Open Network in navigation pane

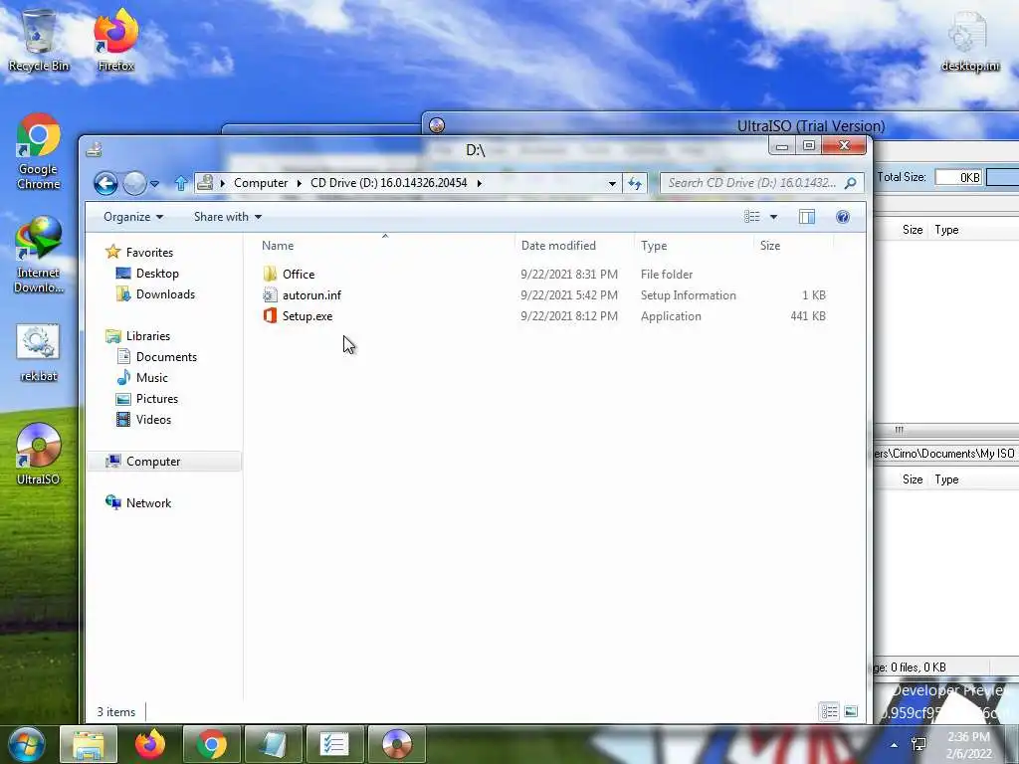point(148,502)
